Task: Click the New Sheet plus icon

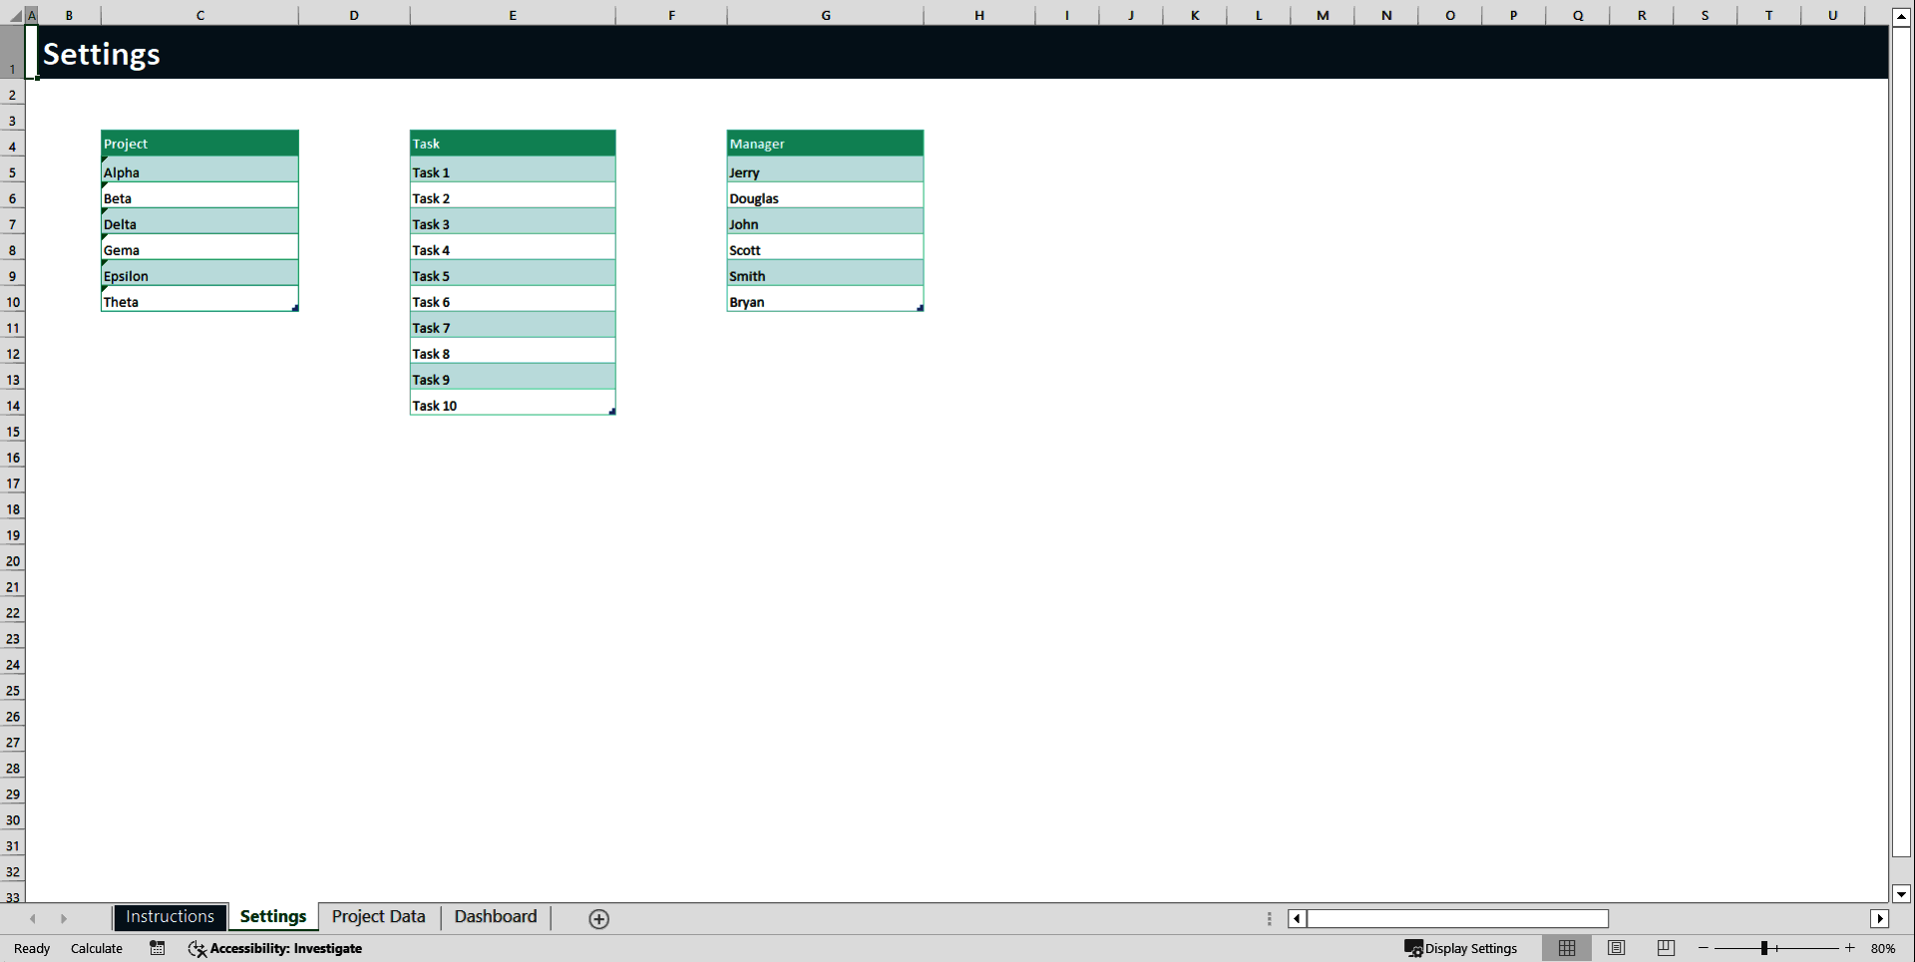Action: pyautogui.click(x=598, y=918)
